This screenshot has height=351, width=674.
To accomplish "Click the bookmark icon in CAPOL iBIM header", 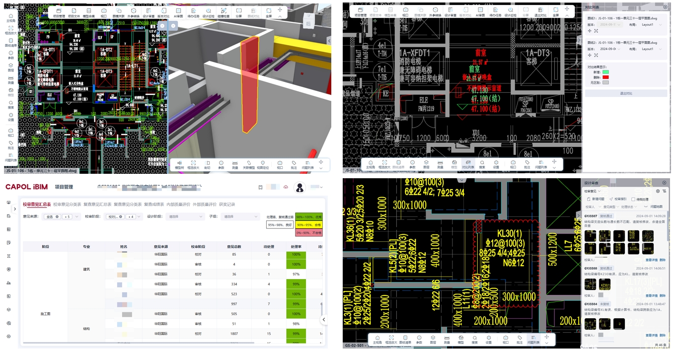I will (x=260, y=187).
